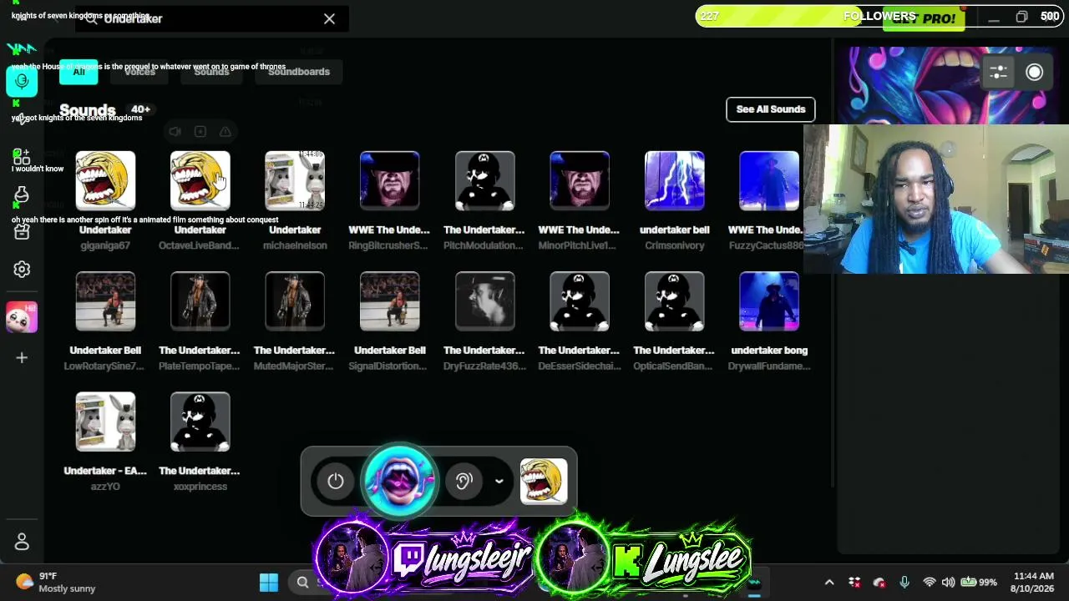Play The Undertaker sound by OpticalSendBan
Image resolution: width=1069 pixels, height=601 pixels.
675,301
